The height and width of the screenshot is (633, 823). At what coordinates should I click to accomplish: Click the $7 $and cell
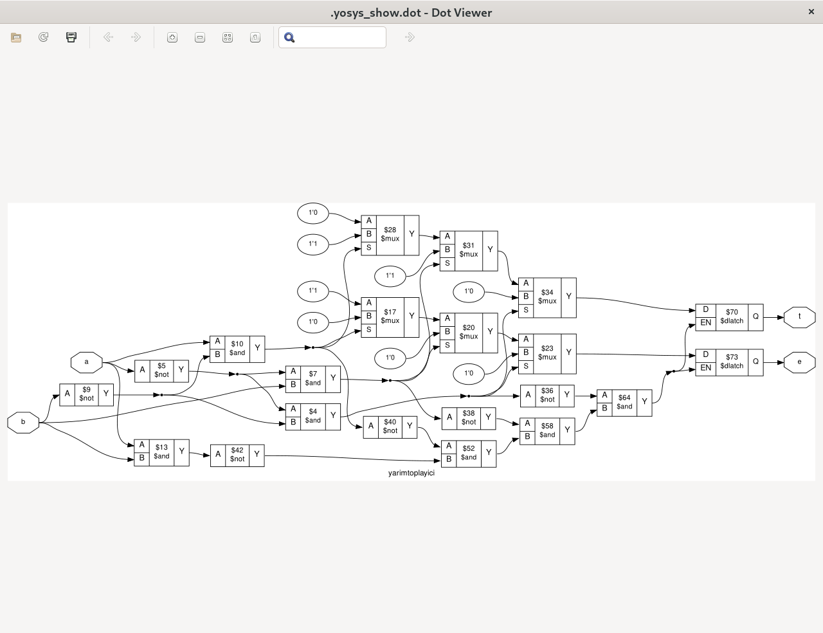(x=313, y=378)
